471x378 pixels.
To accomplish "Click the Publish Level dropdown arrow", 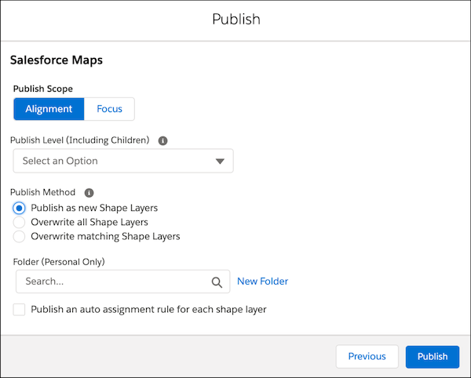I will 220,162.
